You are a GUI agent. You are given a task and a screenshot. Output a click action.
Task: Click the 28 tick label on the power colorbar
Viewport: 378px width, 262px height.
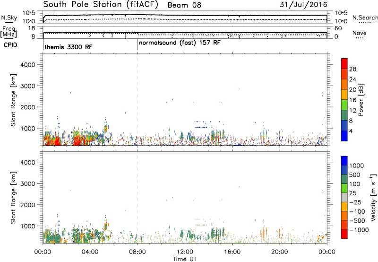pyautogui.click(x=352, y=69)
